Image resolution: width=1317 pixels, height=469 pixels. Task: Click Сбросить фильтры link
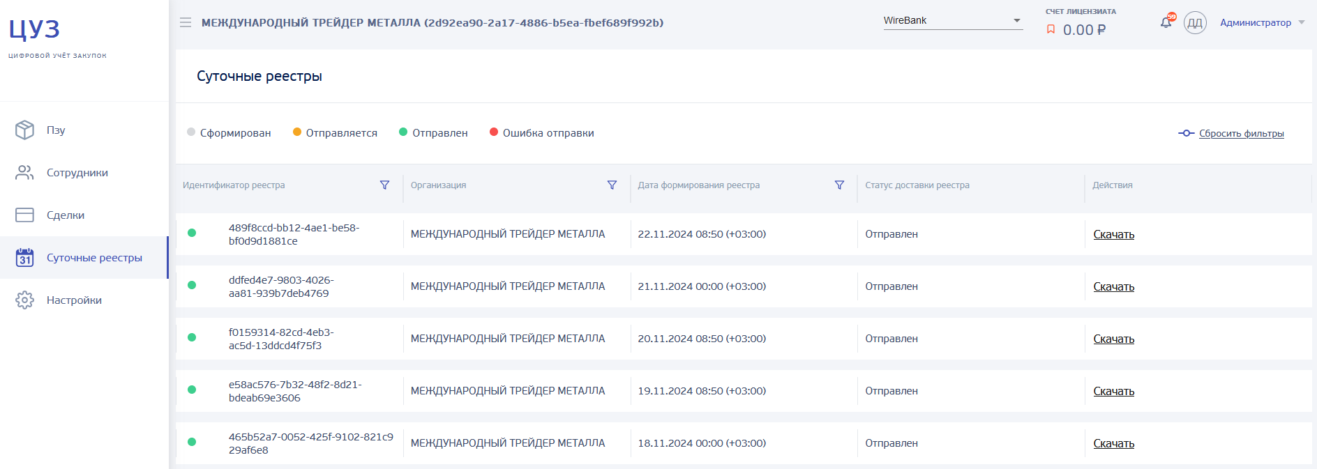tap(1241, 133)
